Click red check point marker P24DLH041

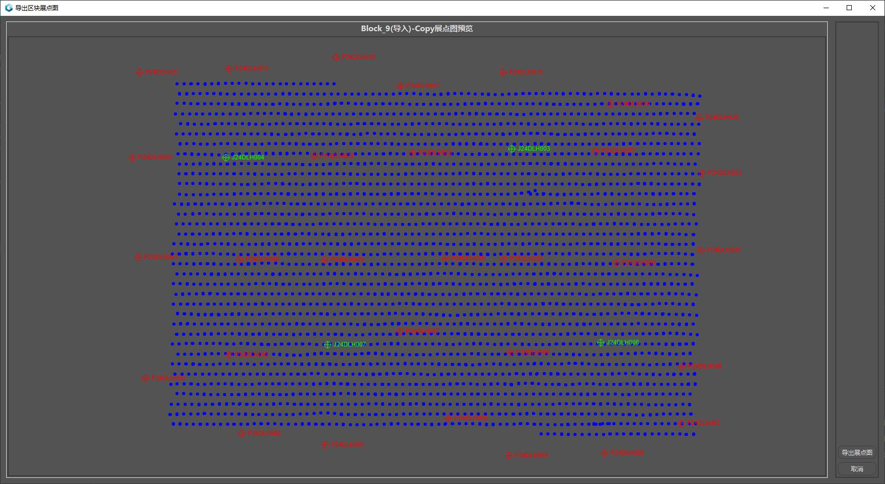tap(138, 257)
